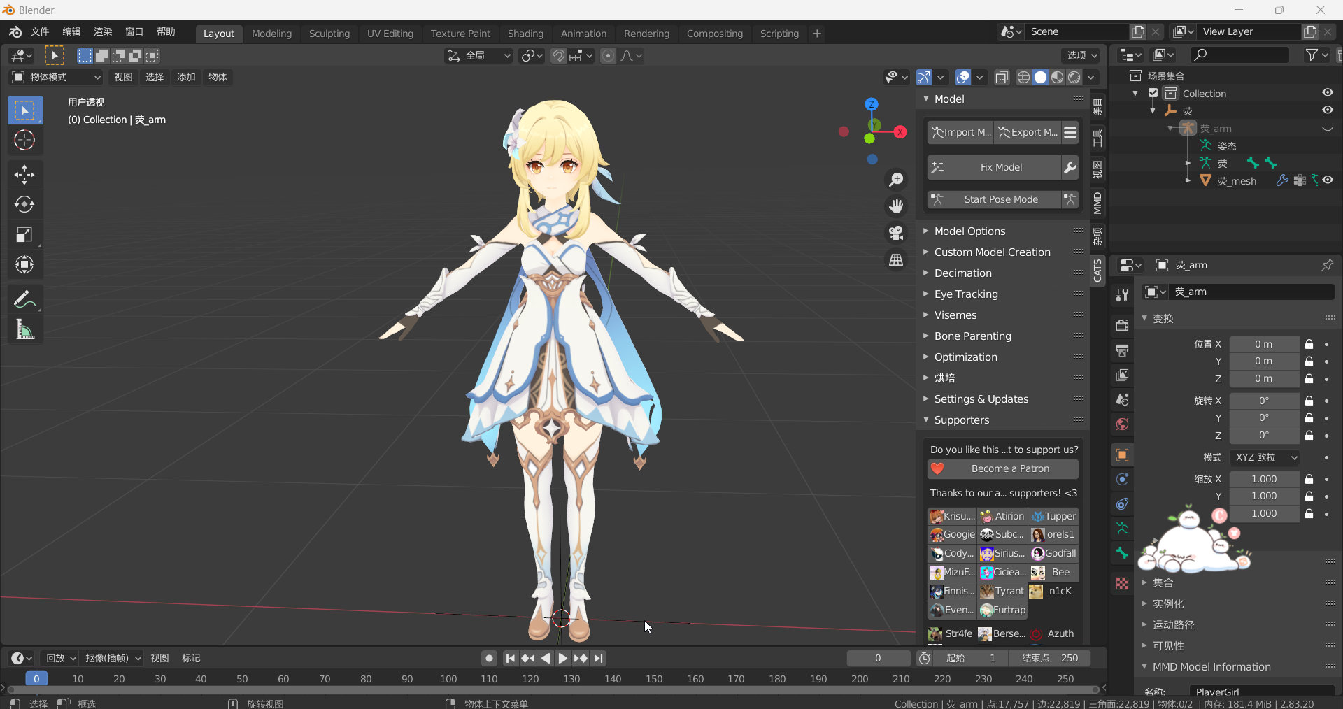Toggle lock on Rotation X
1343x709 pixels.
coord(1309,401)
